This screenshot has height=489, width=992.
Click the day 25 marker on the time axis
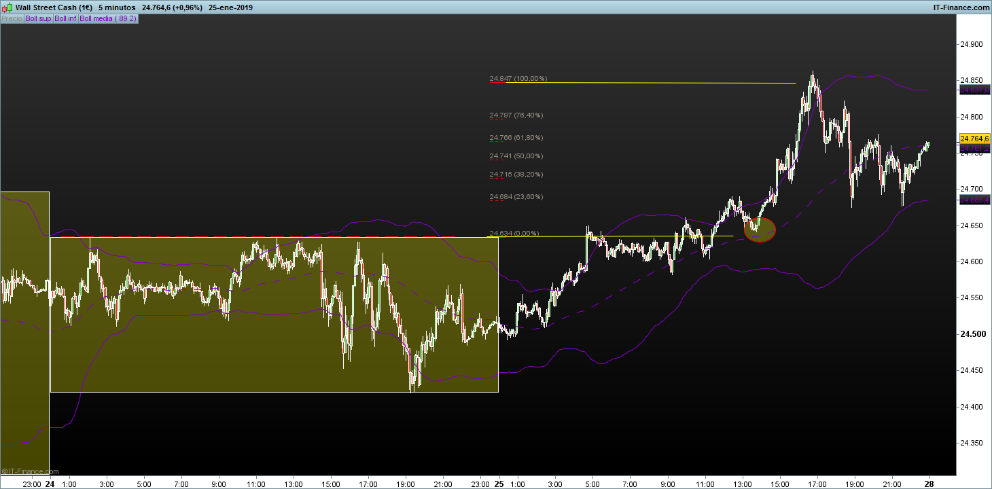[499, 484]
